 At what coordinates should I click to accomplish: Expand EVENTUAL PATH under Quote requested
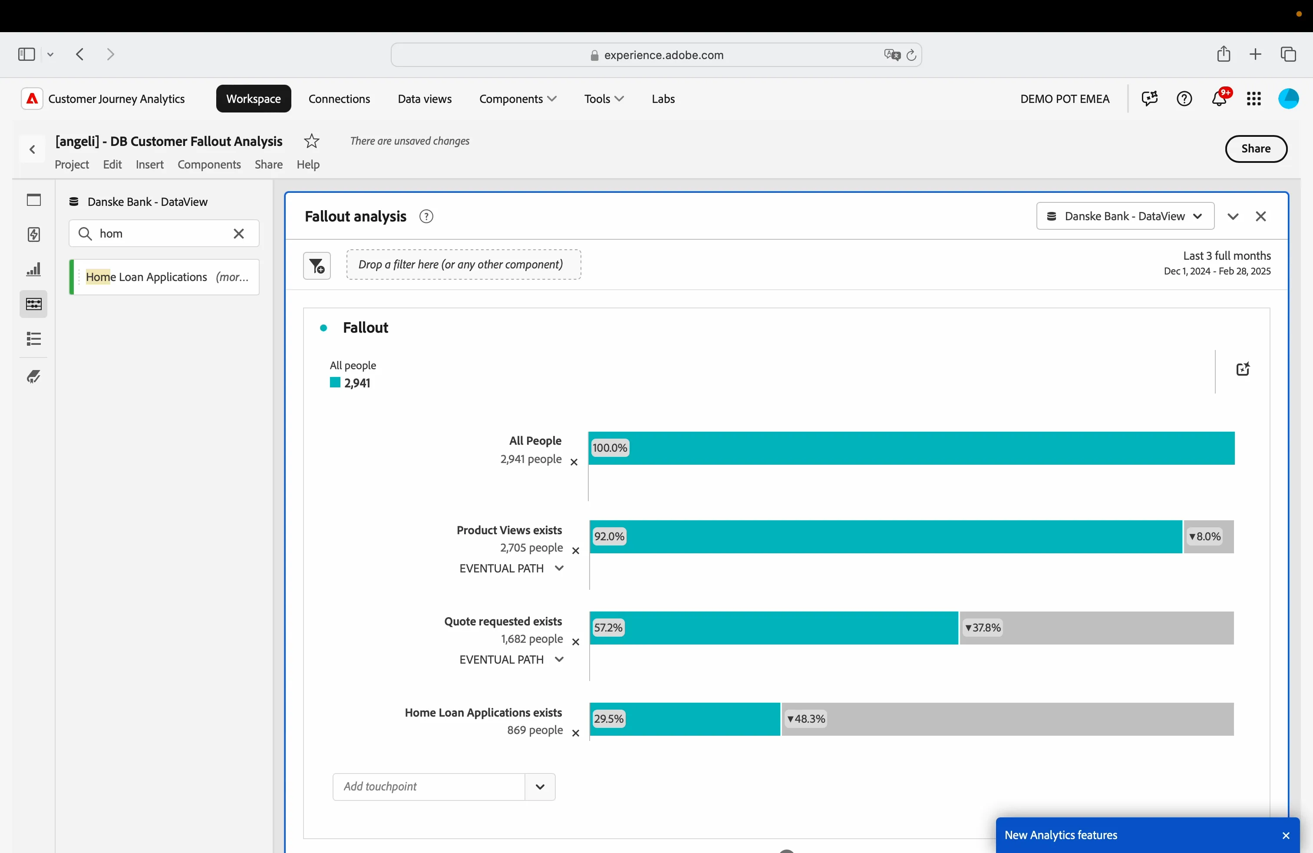(x=559, y=659)
